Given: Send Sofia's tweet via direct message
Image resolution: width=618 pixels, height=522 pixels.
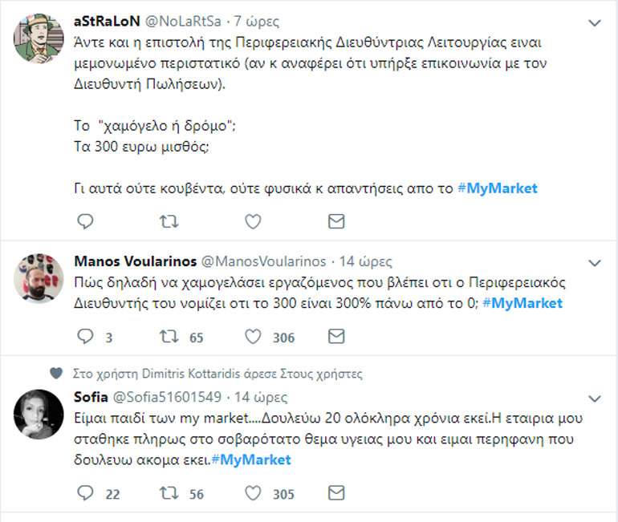Looking at the screenshot, I should (x=337, y=493).
